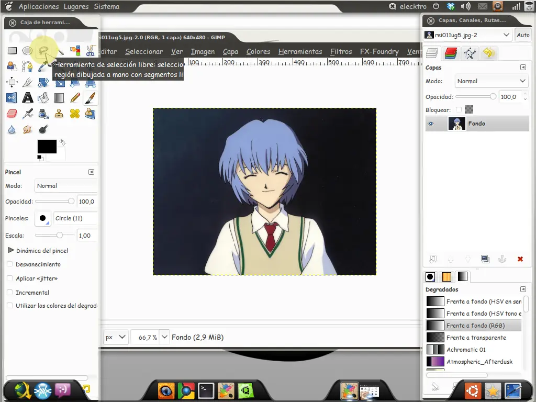Screen dimensions: 536x402
Task: Select the Move tool
Action: 12,82
